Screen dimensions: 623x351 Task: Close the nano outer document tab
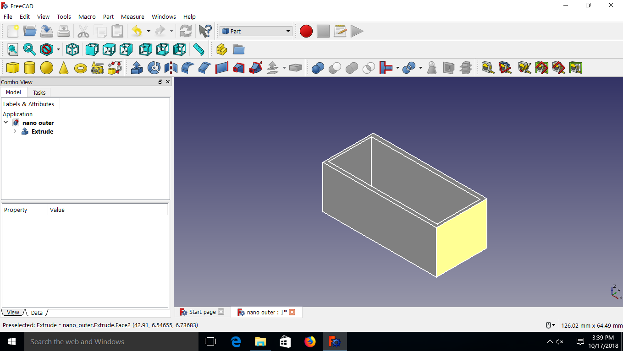(x=292, y=312)
